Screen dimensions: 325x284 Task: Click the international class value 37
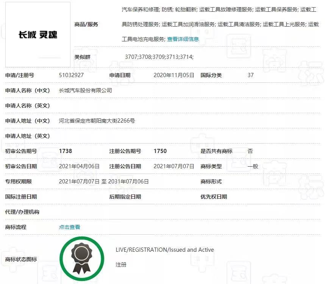coord(250,75)
